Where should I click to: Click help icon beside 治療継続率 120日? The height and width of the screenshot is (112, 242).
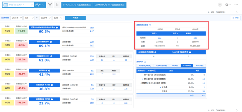point(52,85)
